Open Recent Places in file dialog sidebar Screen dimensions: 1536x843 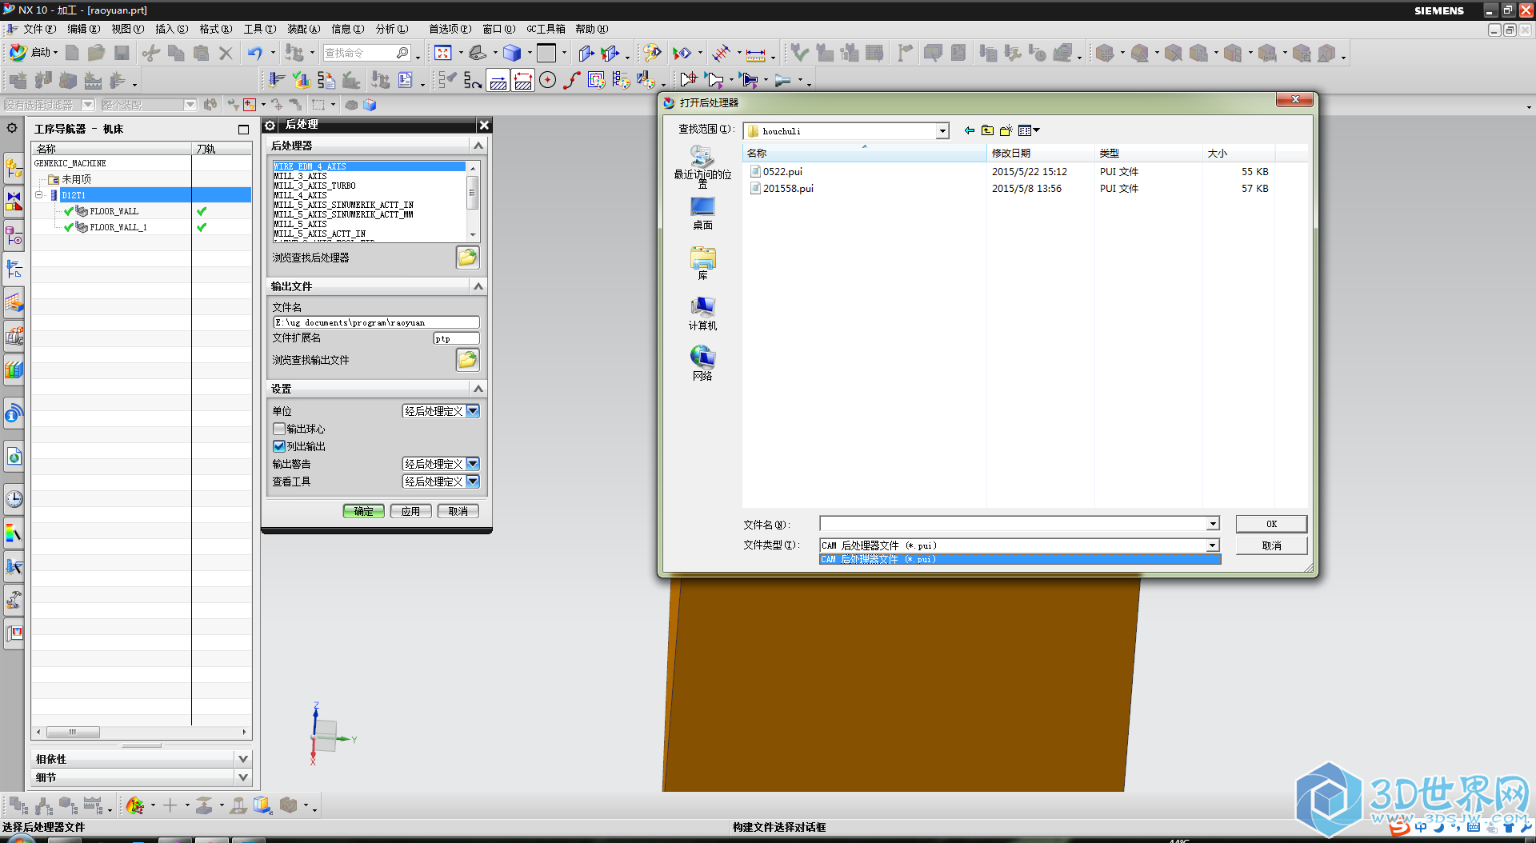pos(702,166)
